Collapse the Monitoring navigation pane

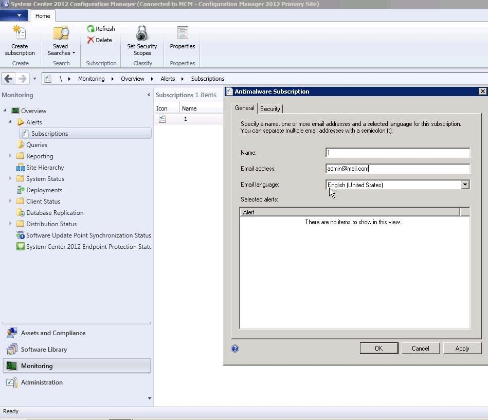[149, 95]
